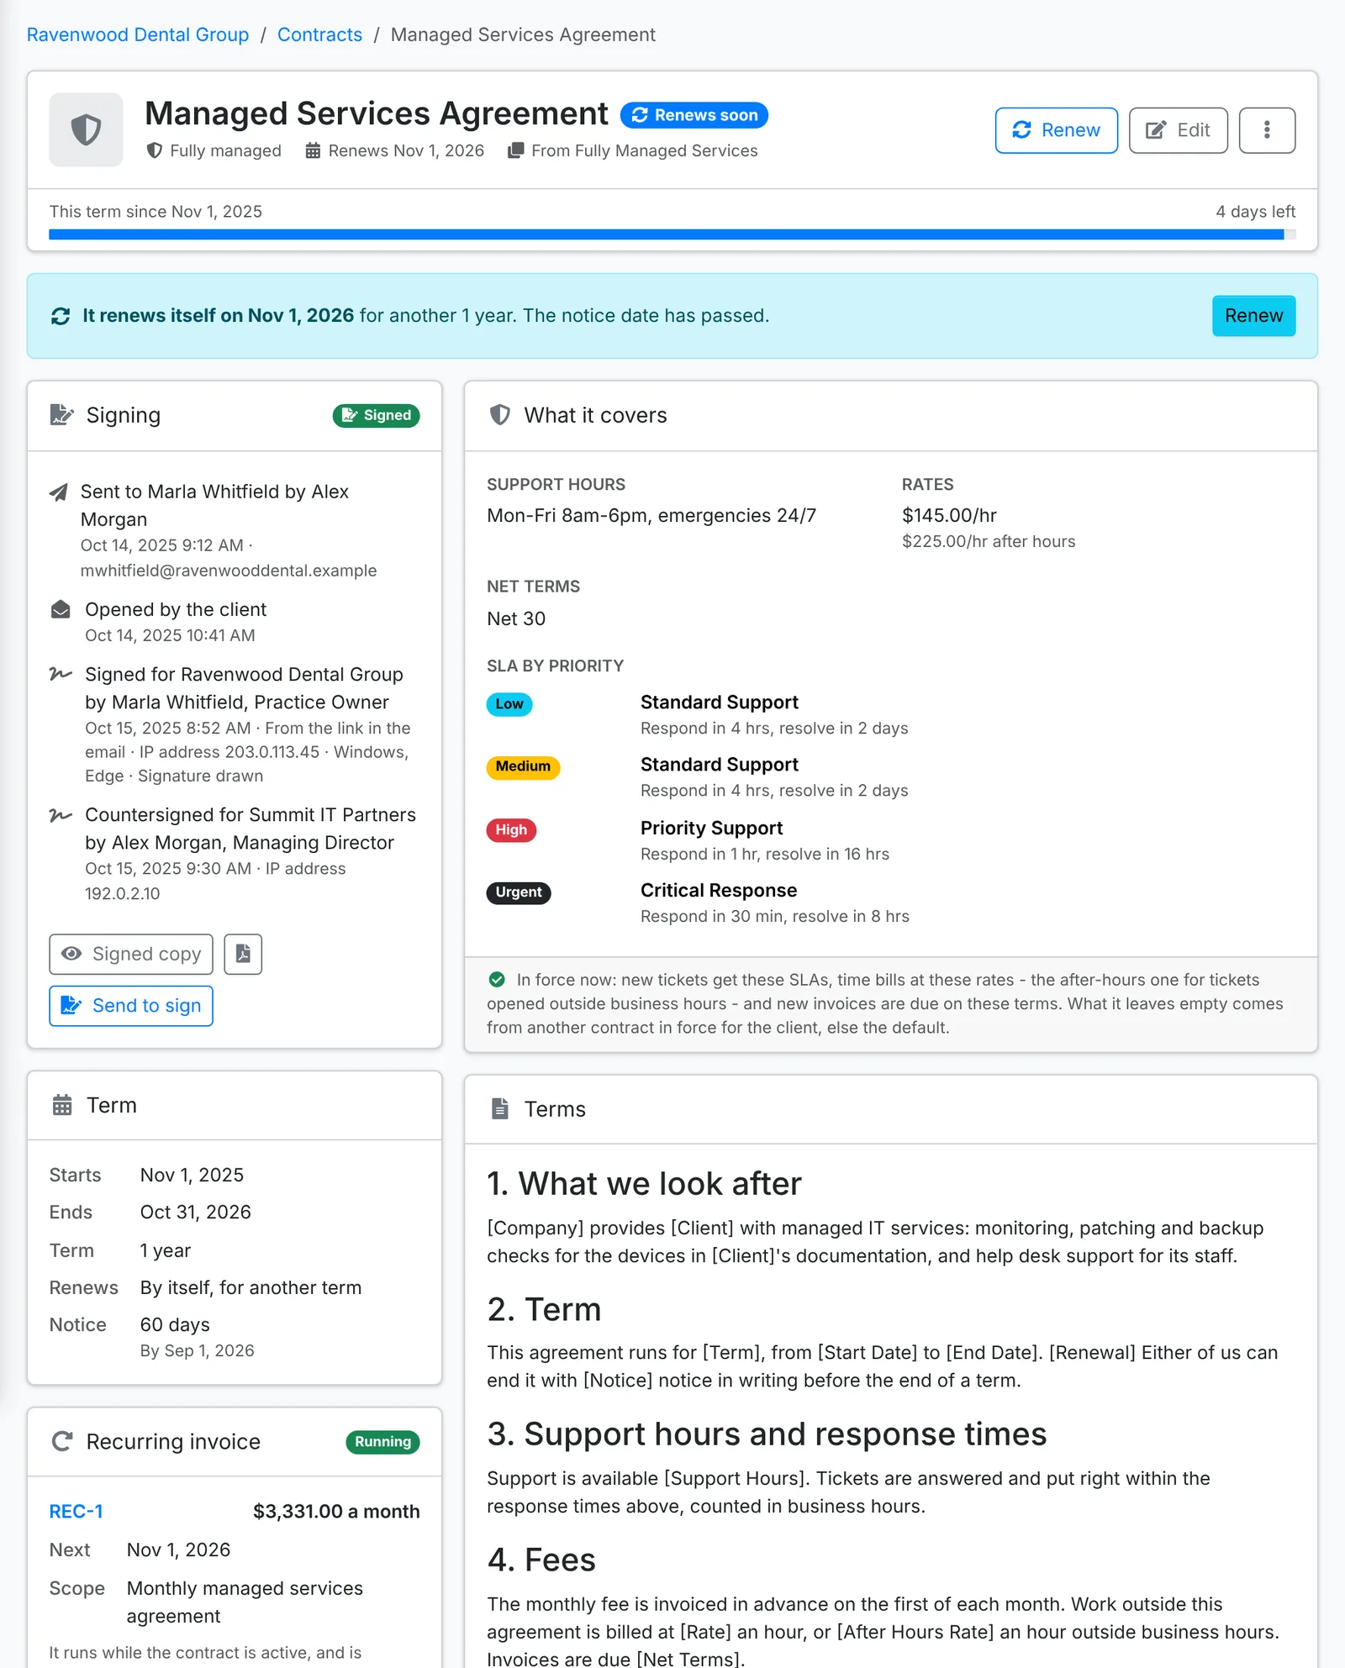Click the '$3,331.00 a month' amount

pyautogui.click(x=336, y=1512)
